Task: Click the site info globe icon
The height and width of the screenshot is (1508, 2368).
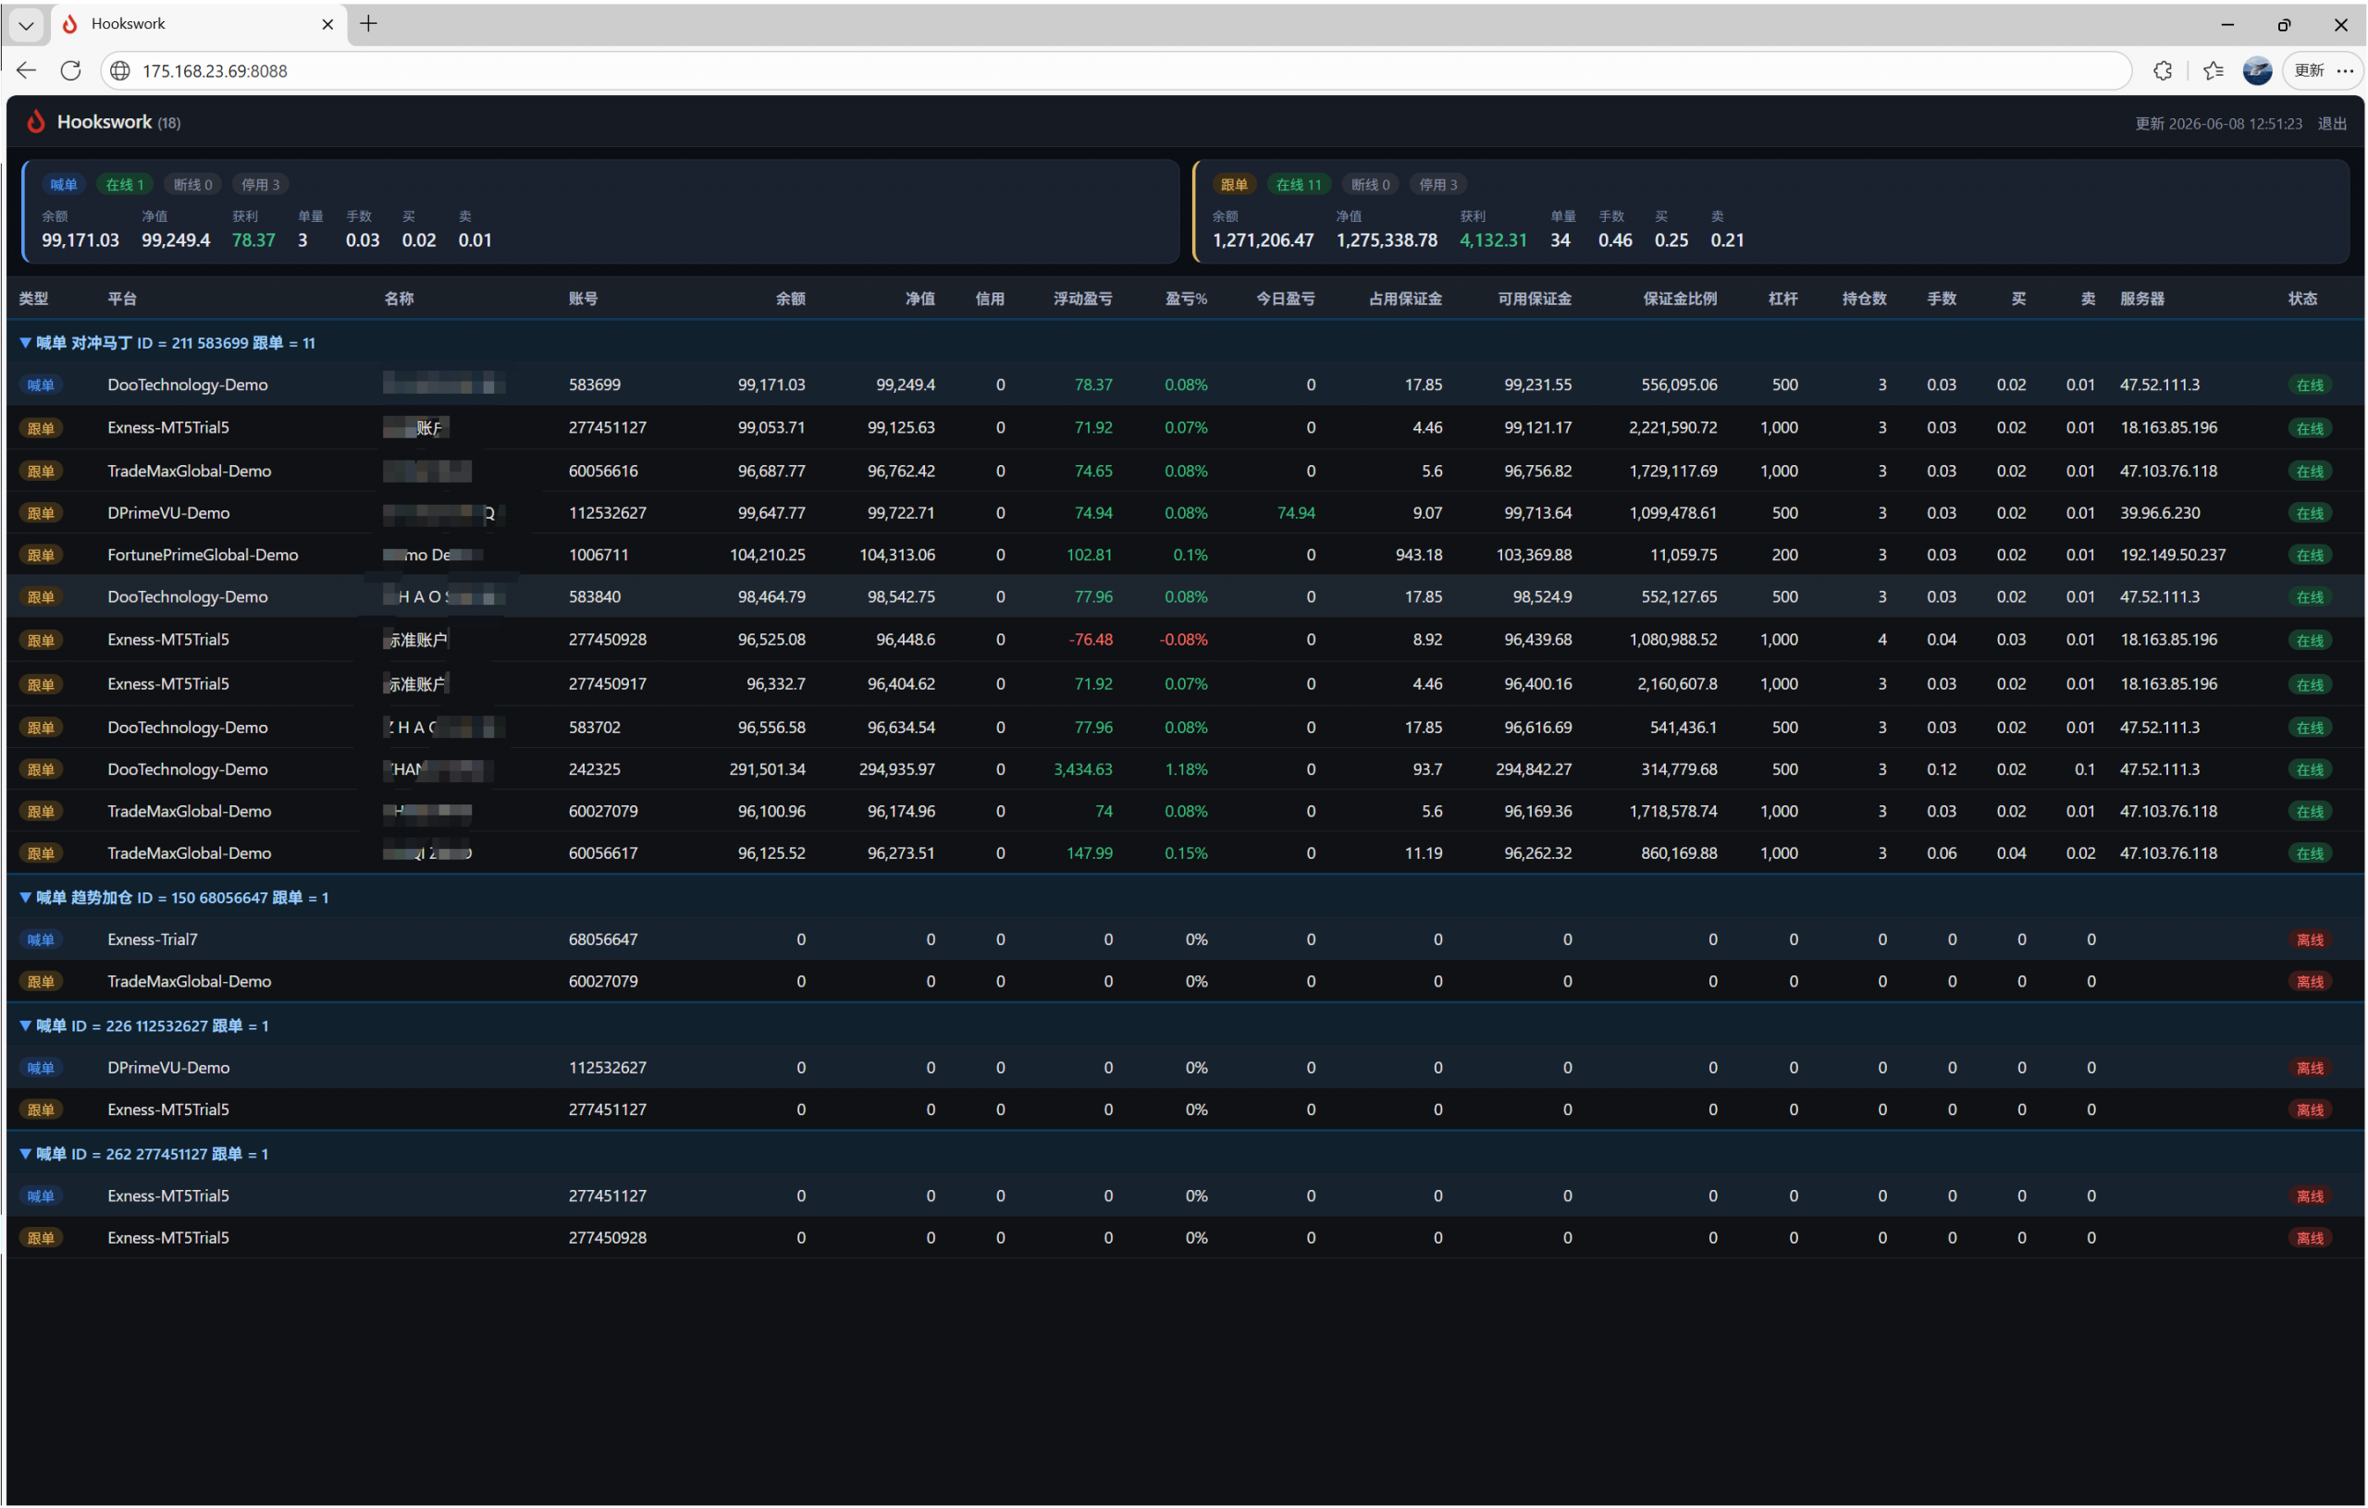Action: click(120, 71)
